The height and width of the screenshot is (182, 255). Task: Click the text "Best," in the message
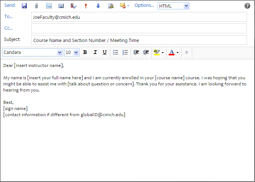click(x=8, y=102)
